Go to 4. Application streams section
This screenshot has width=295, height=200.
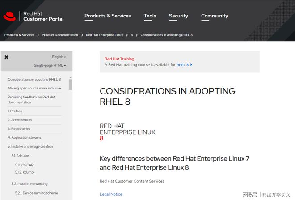point(24,138)
